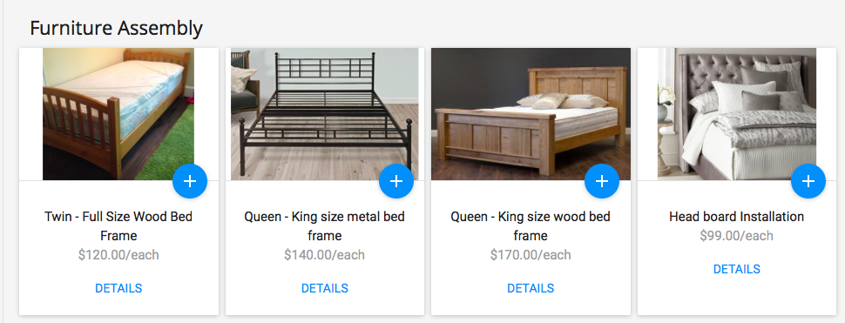The height and width of the screenshot is (323, 845).
Task: Show details for King wood bed frame
Action: tap(531, 288)
